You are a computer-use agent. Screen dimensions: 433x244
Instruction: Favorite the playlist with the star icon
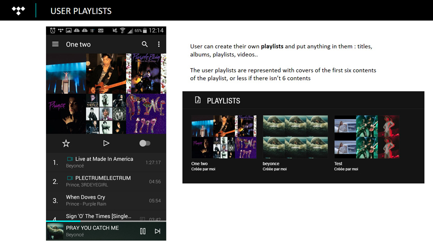[66, 143]
